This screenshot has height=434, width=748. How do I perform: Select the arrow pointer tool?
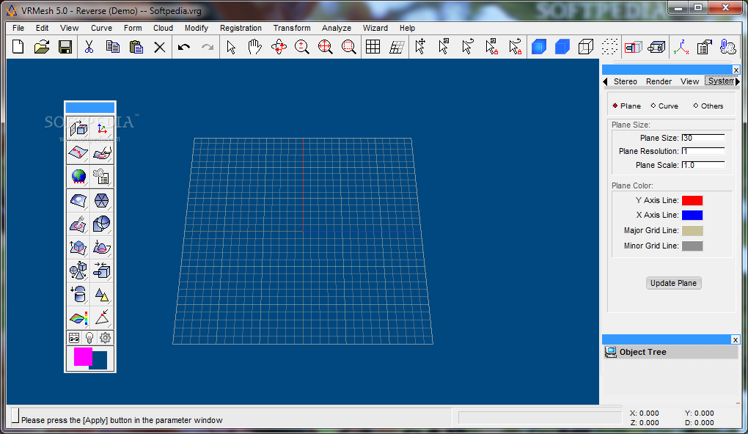pyautogui.click(x=231, y=47)
